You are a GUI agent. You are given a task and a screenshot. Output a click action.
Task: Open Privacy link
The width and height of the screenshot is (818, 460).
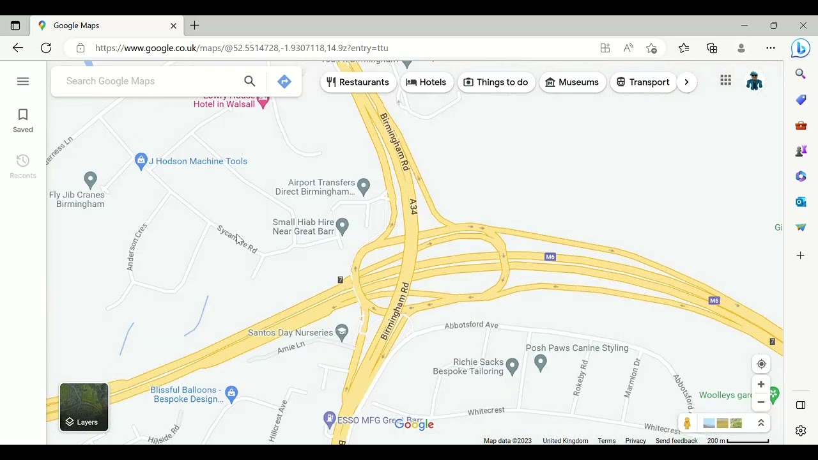[636, 441]
